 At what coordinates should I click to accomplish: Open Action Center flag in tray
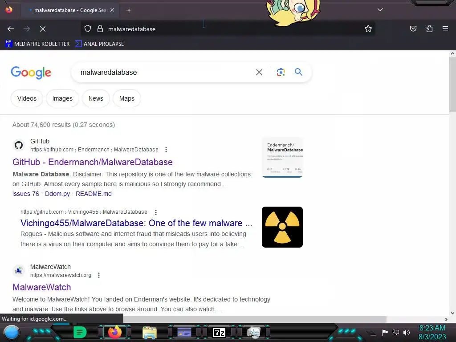tap(385, 332)
